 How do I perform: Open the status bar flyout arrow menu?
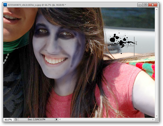(x=56, y=119)
